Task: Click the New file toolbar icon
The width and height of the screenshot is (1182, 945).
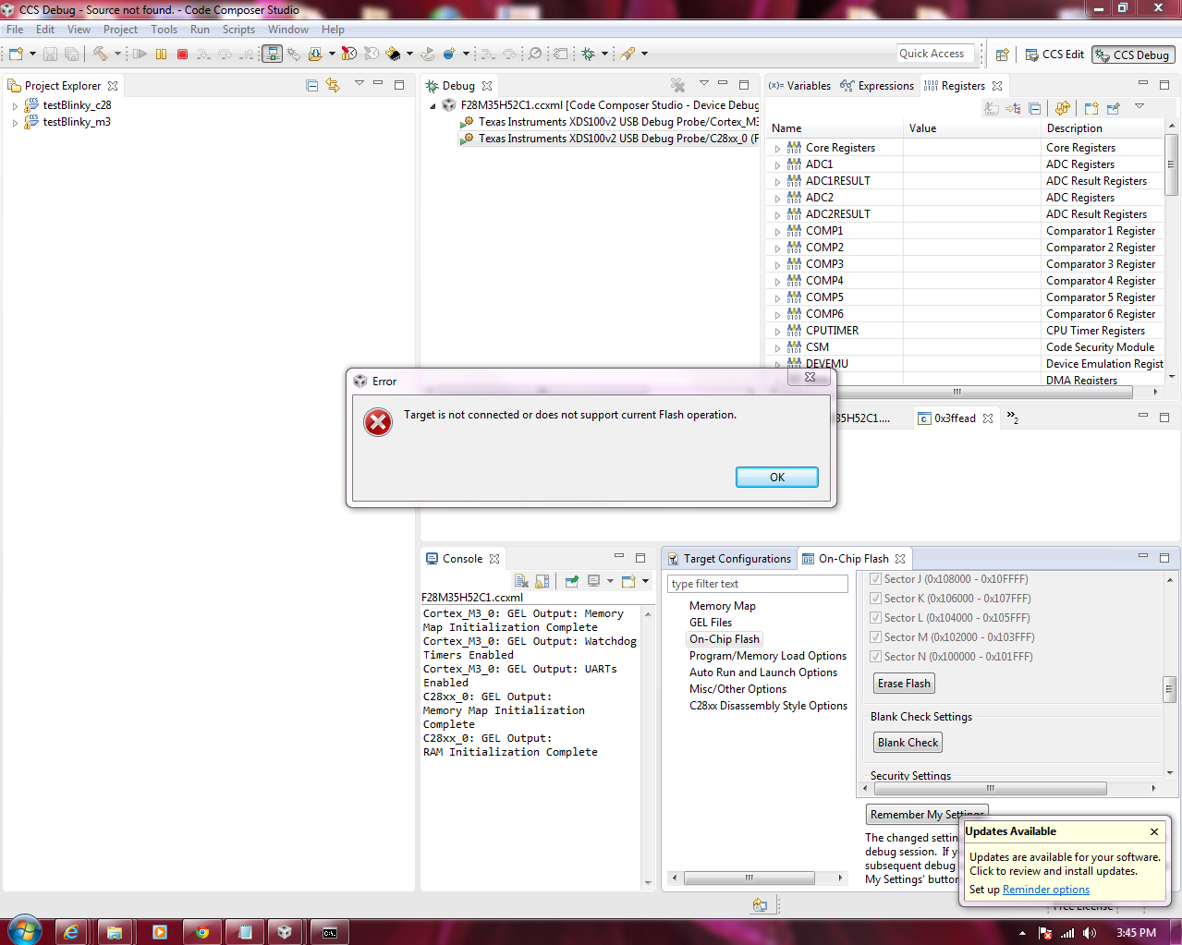Action: tap(16, 54)
